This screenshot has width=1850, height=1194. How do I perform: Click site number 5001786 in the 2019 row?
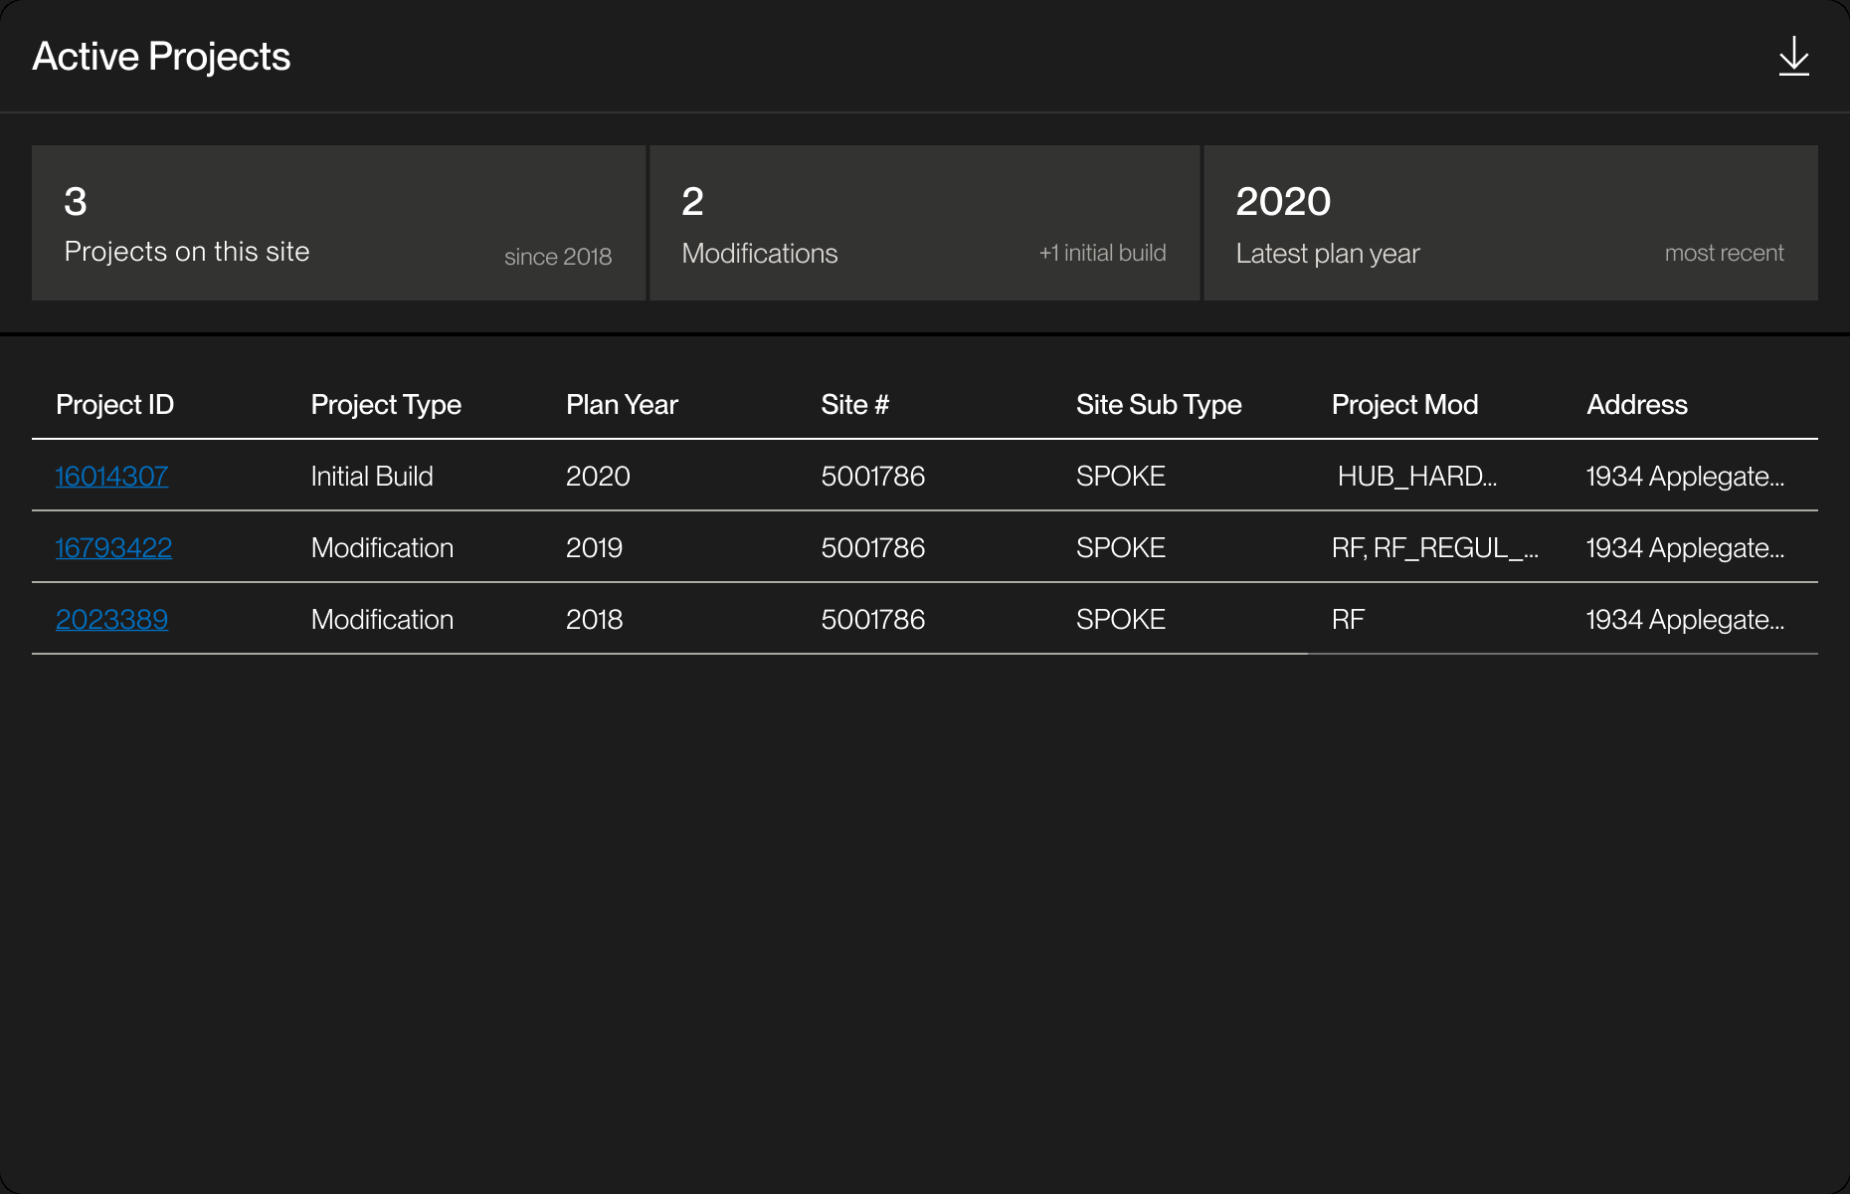click(x=872, y=547)
